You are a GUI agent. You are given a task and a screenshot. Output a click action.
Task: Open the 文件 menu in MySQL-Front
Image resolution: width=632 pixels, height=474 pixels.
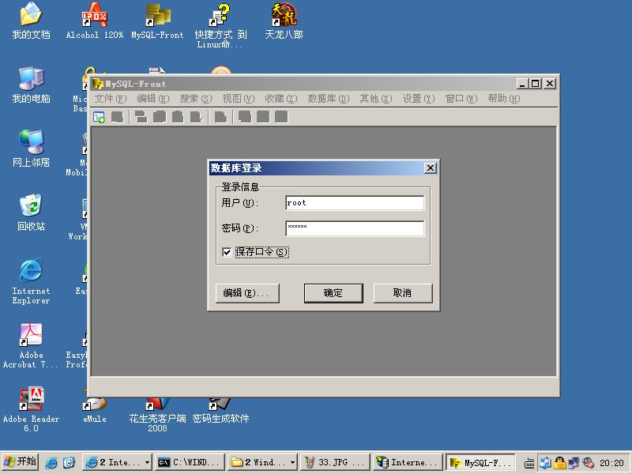[111, 100]
